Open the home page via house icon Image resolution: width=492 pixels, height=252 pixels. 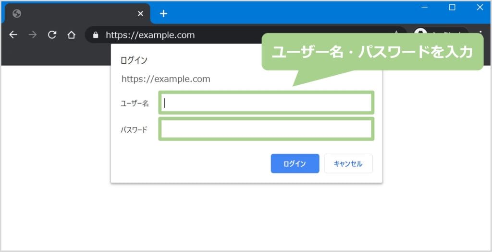(x=71, y=35)
